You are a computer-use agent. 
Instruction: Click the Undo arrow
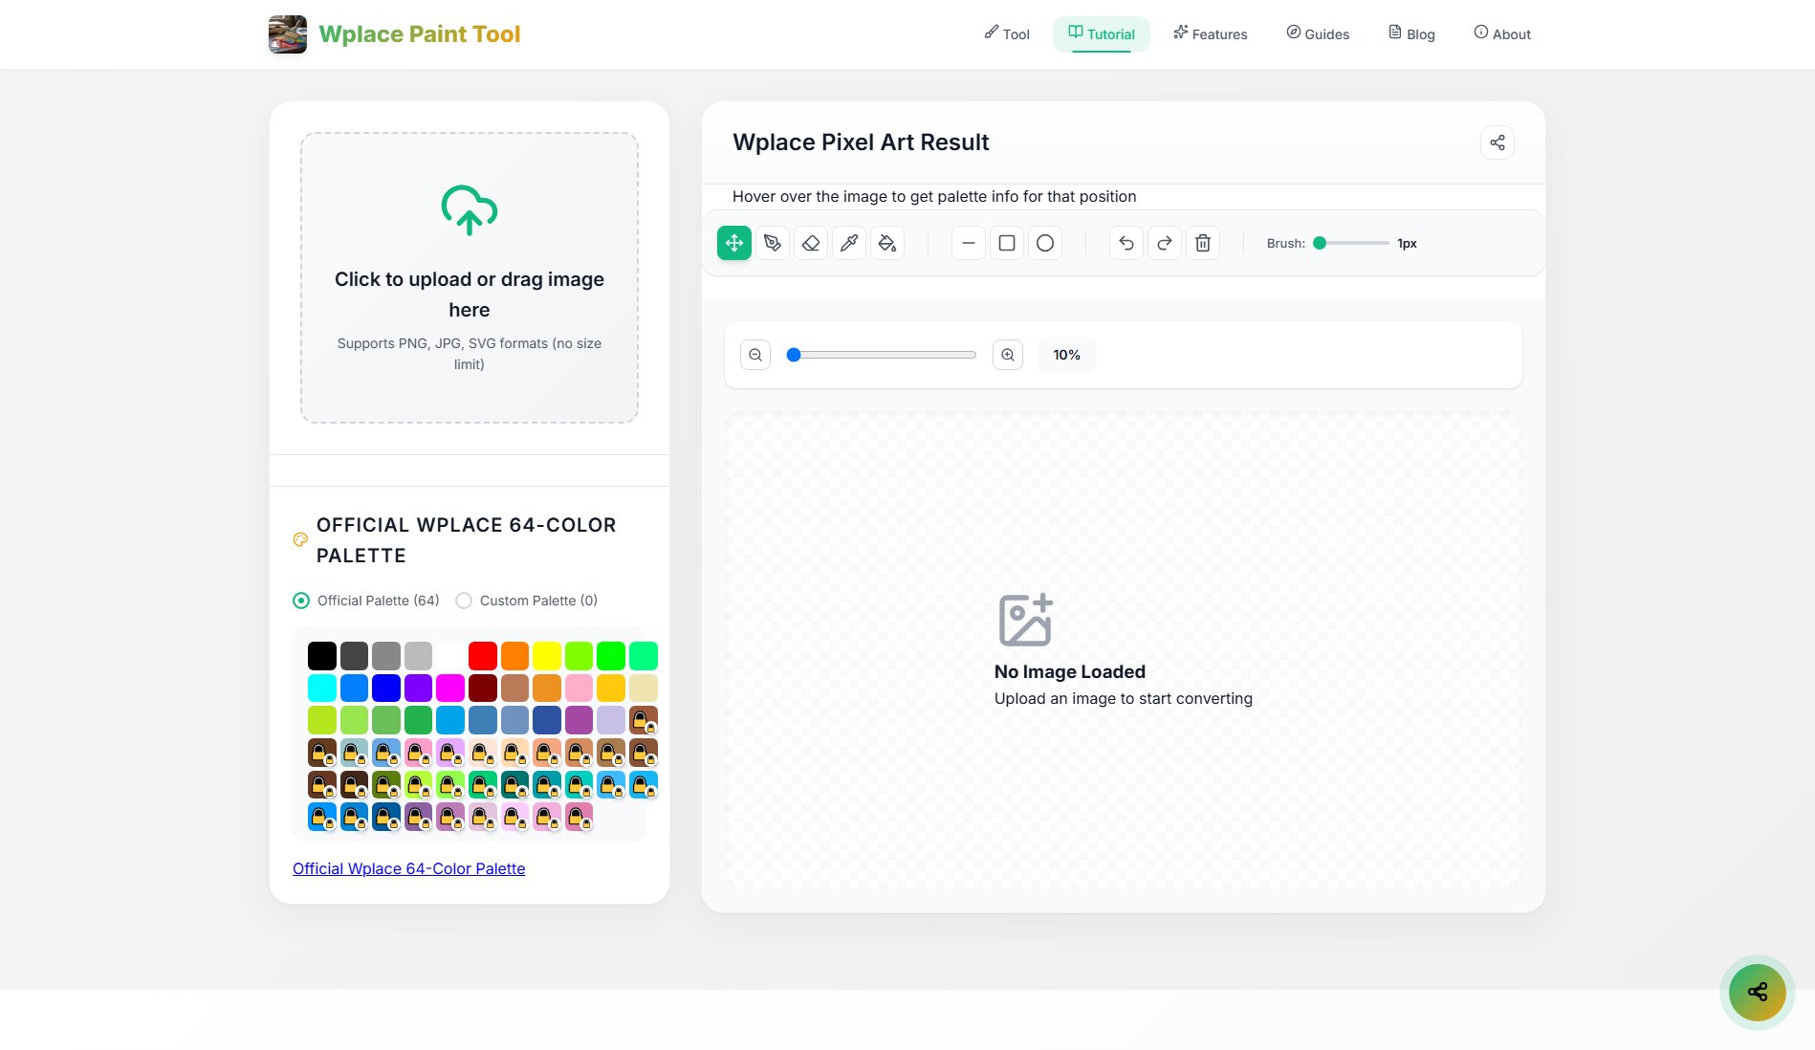point(1126,243)
